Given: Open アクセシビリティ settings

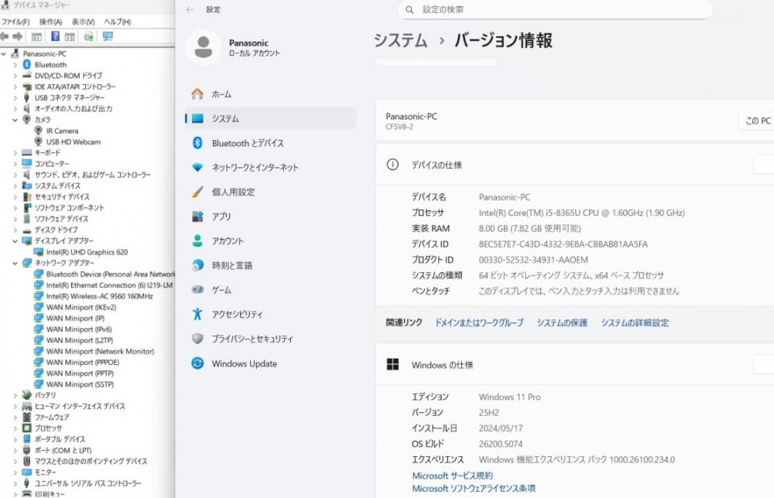Looking at the screenshot, I should click(x=270, y=314).
